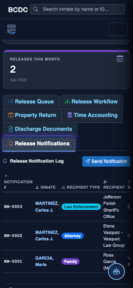This screenshot has width=133, height=288.
Task: Switch to Release Workflow tab
Action: 91,101
